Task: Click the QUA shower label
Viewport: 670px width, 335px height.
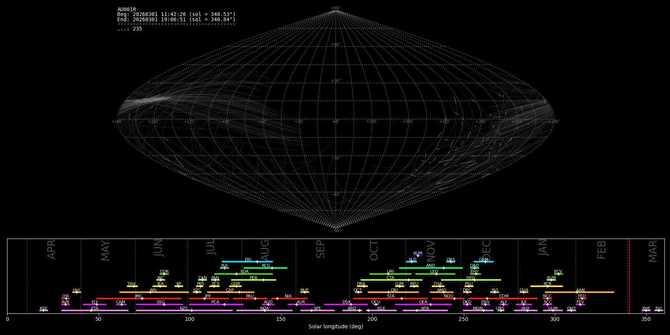Action: pos(524,290)
